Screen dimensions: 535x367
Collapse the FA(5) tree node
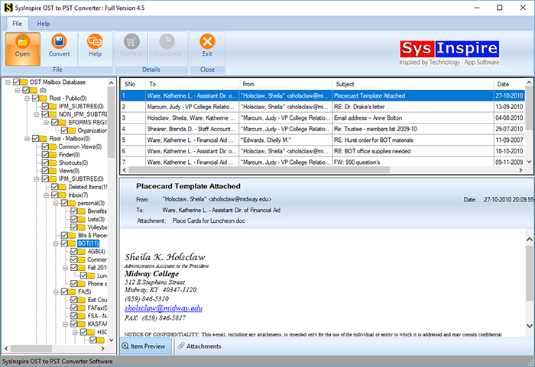tap(56, 292)
